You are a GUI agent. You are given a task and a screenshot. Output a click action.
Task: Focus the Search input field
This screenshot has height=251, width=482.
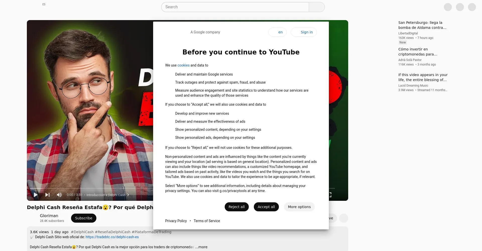(235, 7)
